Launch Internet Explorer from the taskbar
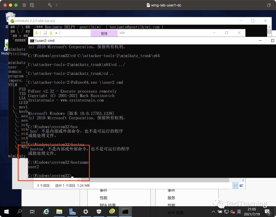 pyautogui.click(x=46, y=212)
